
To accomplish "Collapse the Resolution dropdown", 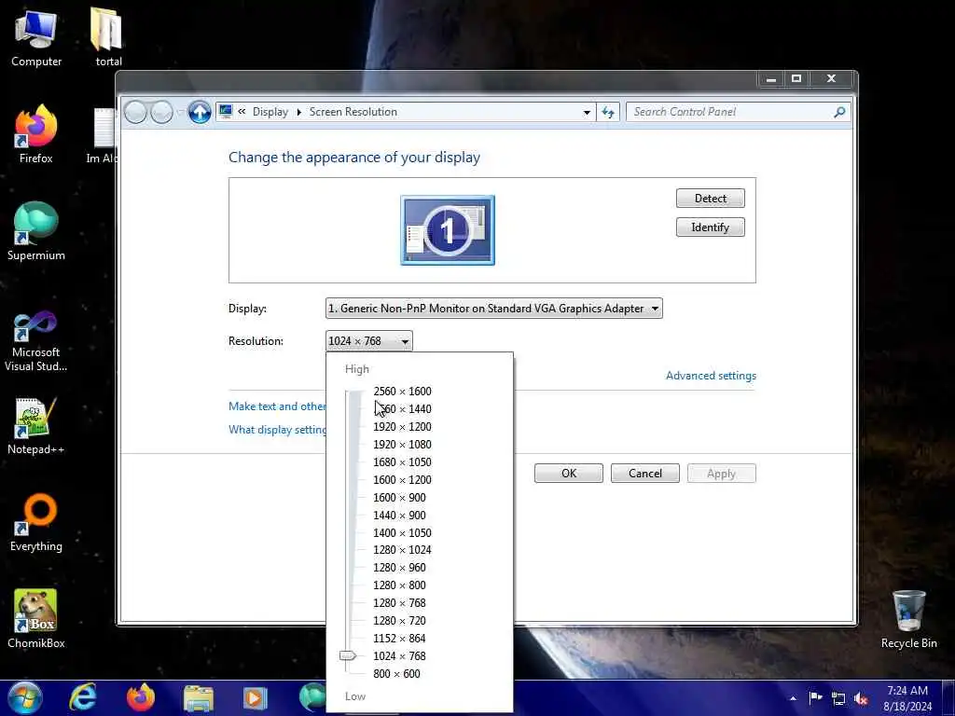I will [369, 341].
